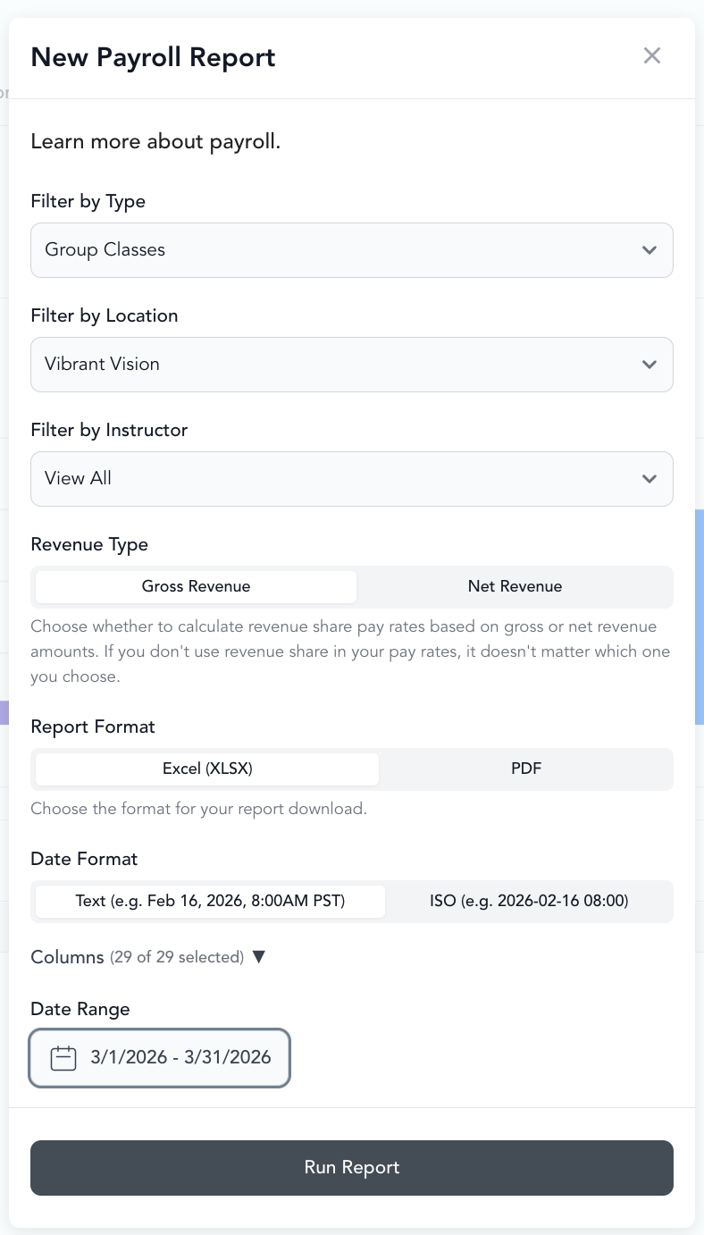704x1235 pixels.
Task: Click the 3/1/2026 - 3/31/2026 date range field
Action: coord(160,1058)
